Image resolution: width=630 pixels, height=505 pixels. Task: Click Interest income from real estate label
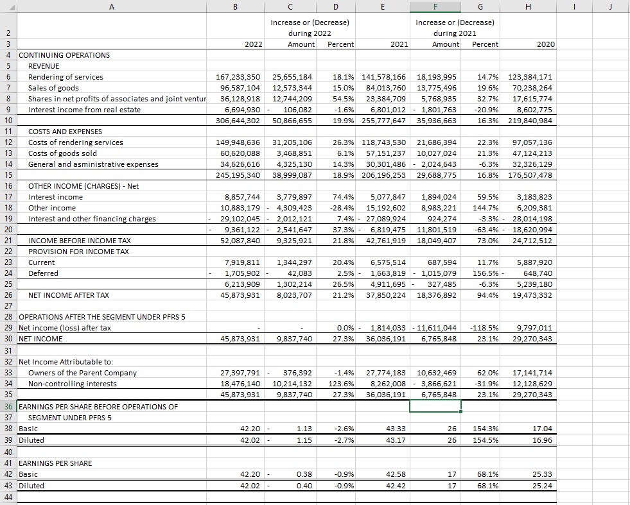point(84,110)
